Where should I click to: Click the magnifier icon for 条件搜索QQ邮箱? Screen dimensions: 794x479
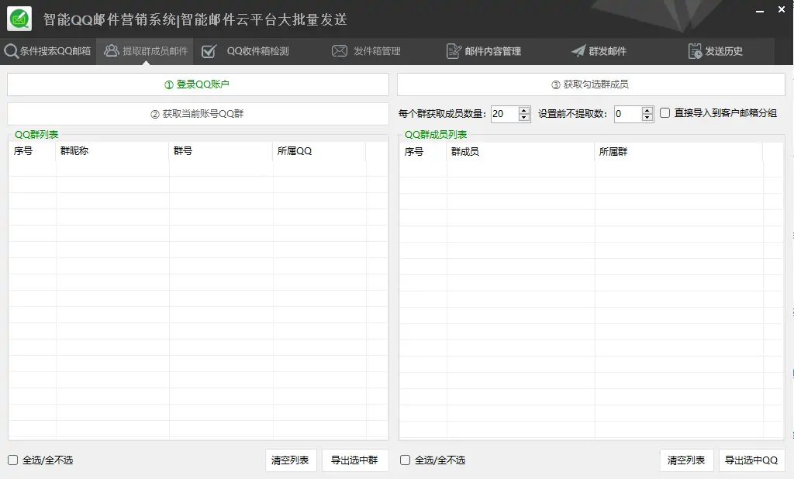(x=11, y=51)
